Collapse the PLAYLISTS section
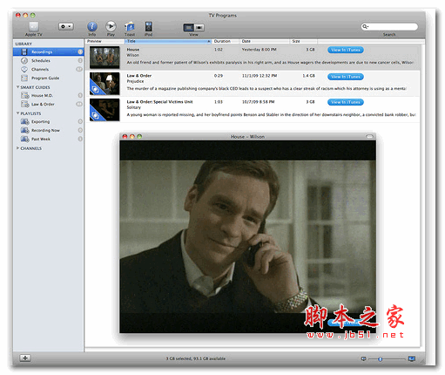 [x=18, y=113]
